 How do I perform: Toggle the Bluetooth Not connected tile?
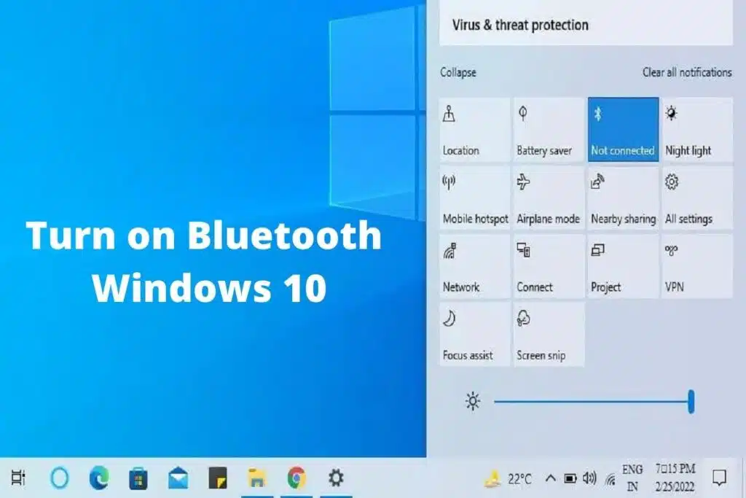click(x=623, y=129)
